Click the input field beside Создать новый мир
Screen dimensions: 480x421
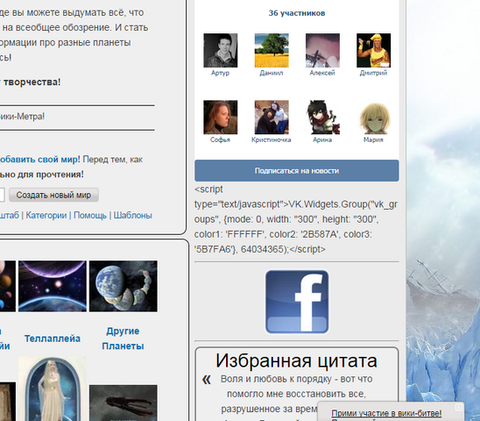(x=2, y=195)
